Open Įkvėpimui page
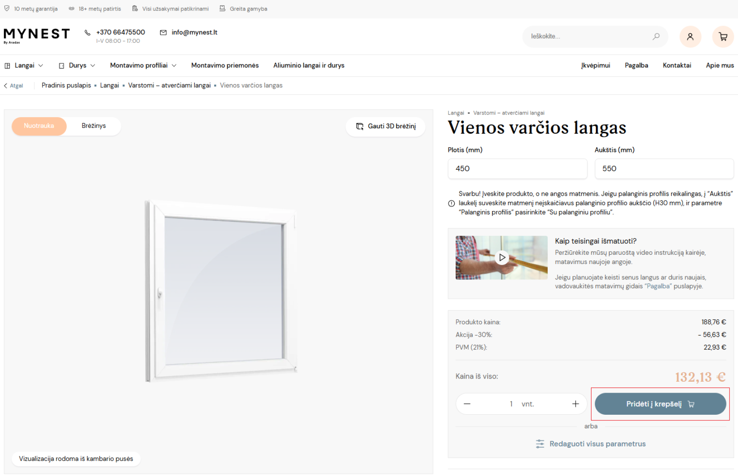 coord(595,65)
